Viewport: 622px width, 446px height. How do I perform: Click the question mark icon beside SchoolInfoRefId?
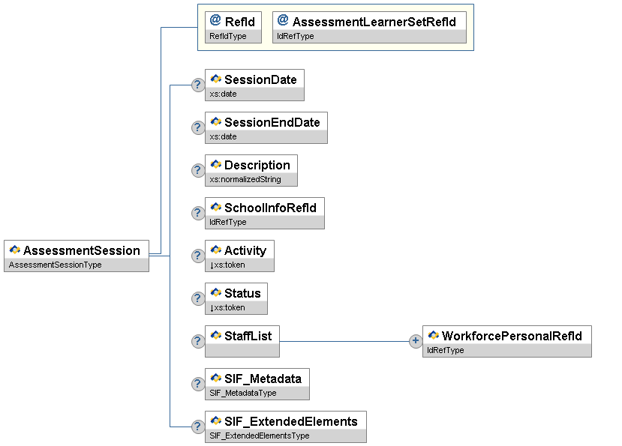click(198, 213)
